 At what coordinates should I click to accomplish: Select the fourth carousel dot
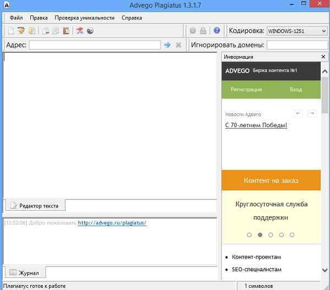tap(282, 235)
